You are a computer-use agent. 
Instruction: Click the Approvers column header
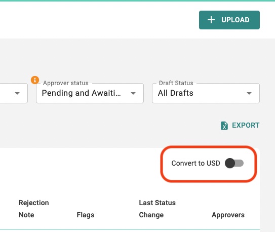coord(228,215)
